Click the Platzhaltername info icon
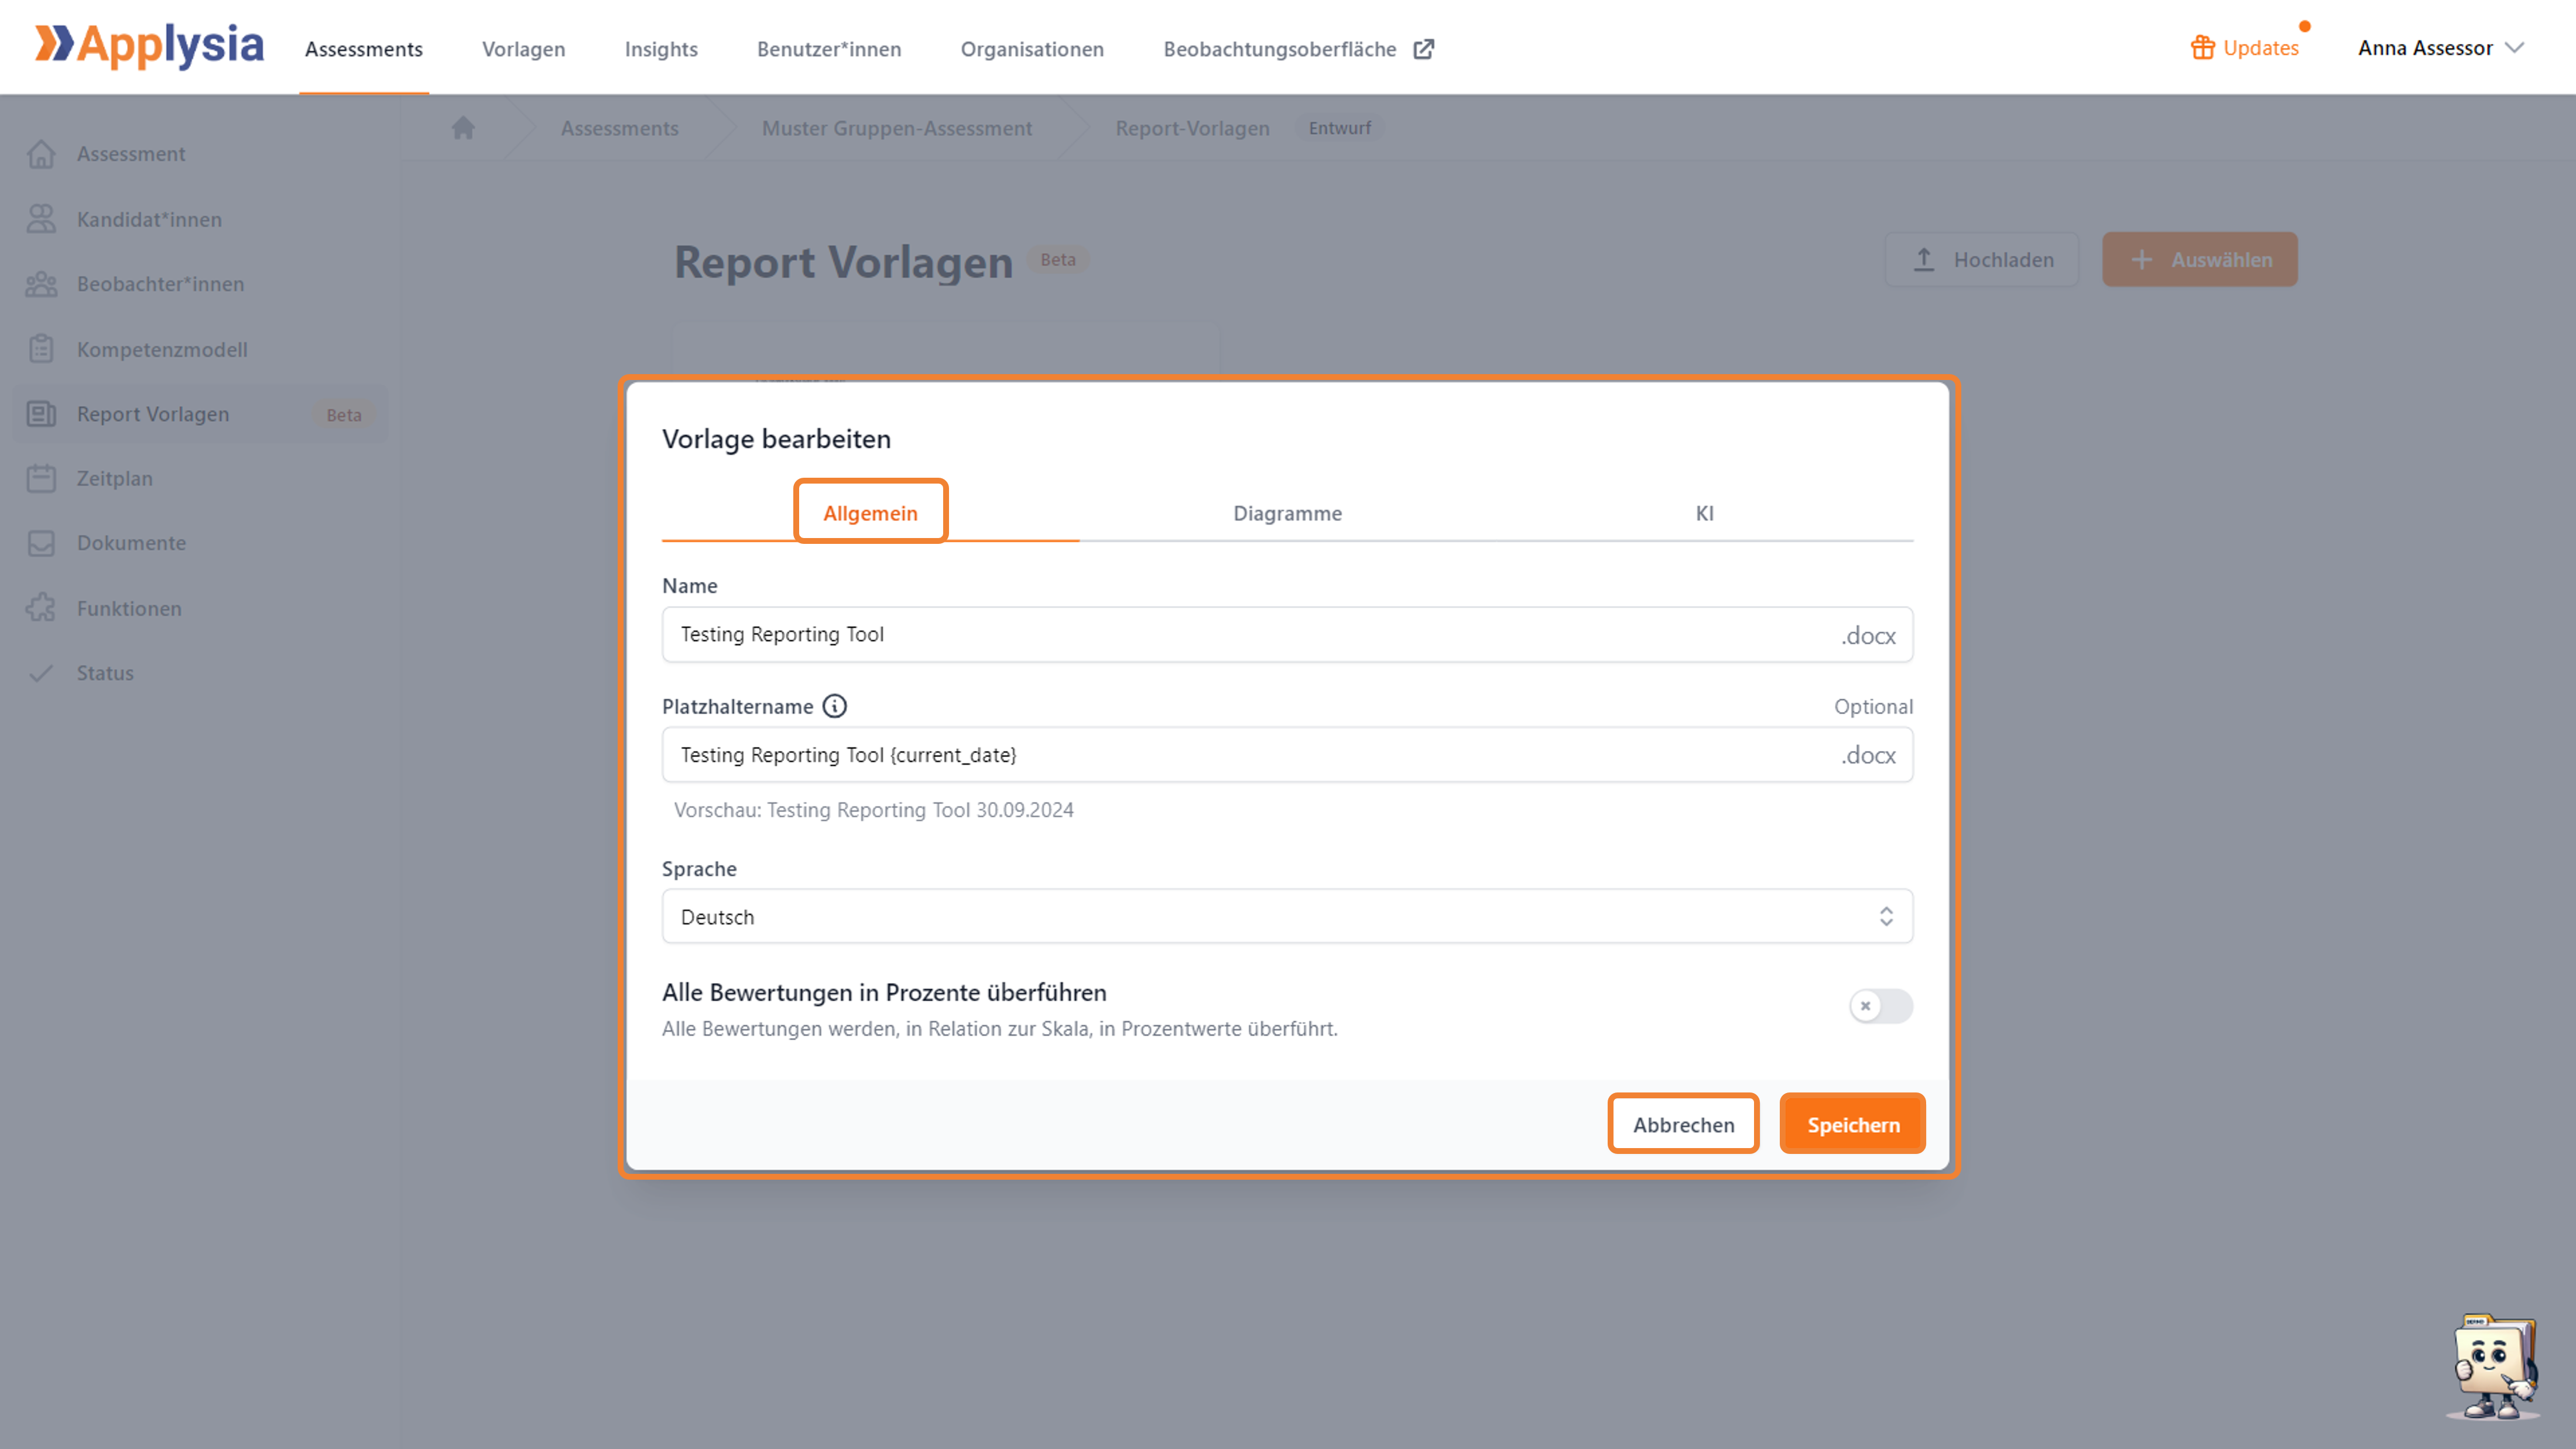The width and height of the screenshot is (2576, 1449). [835, 707]
